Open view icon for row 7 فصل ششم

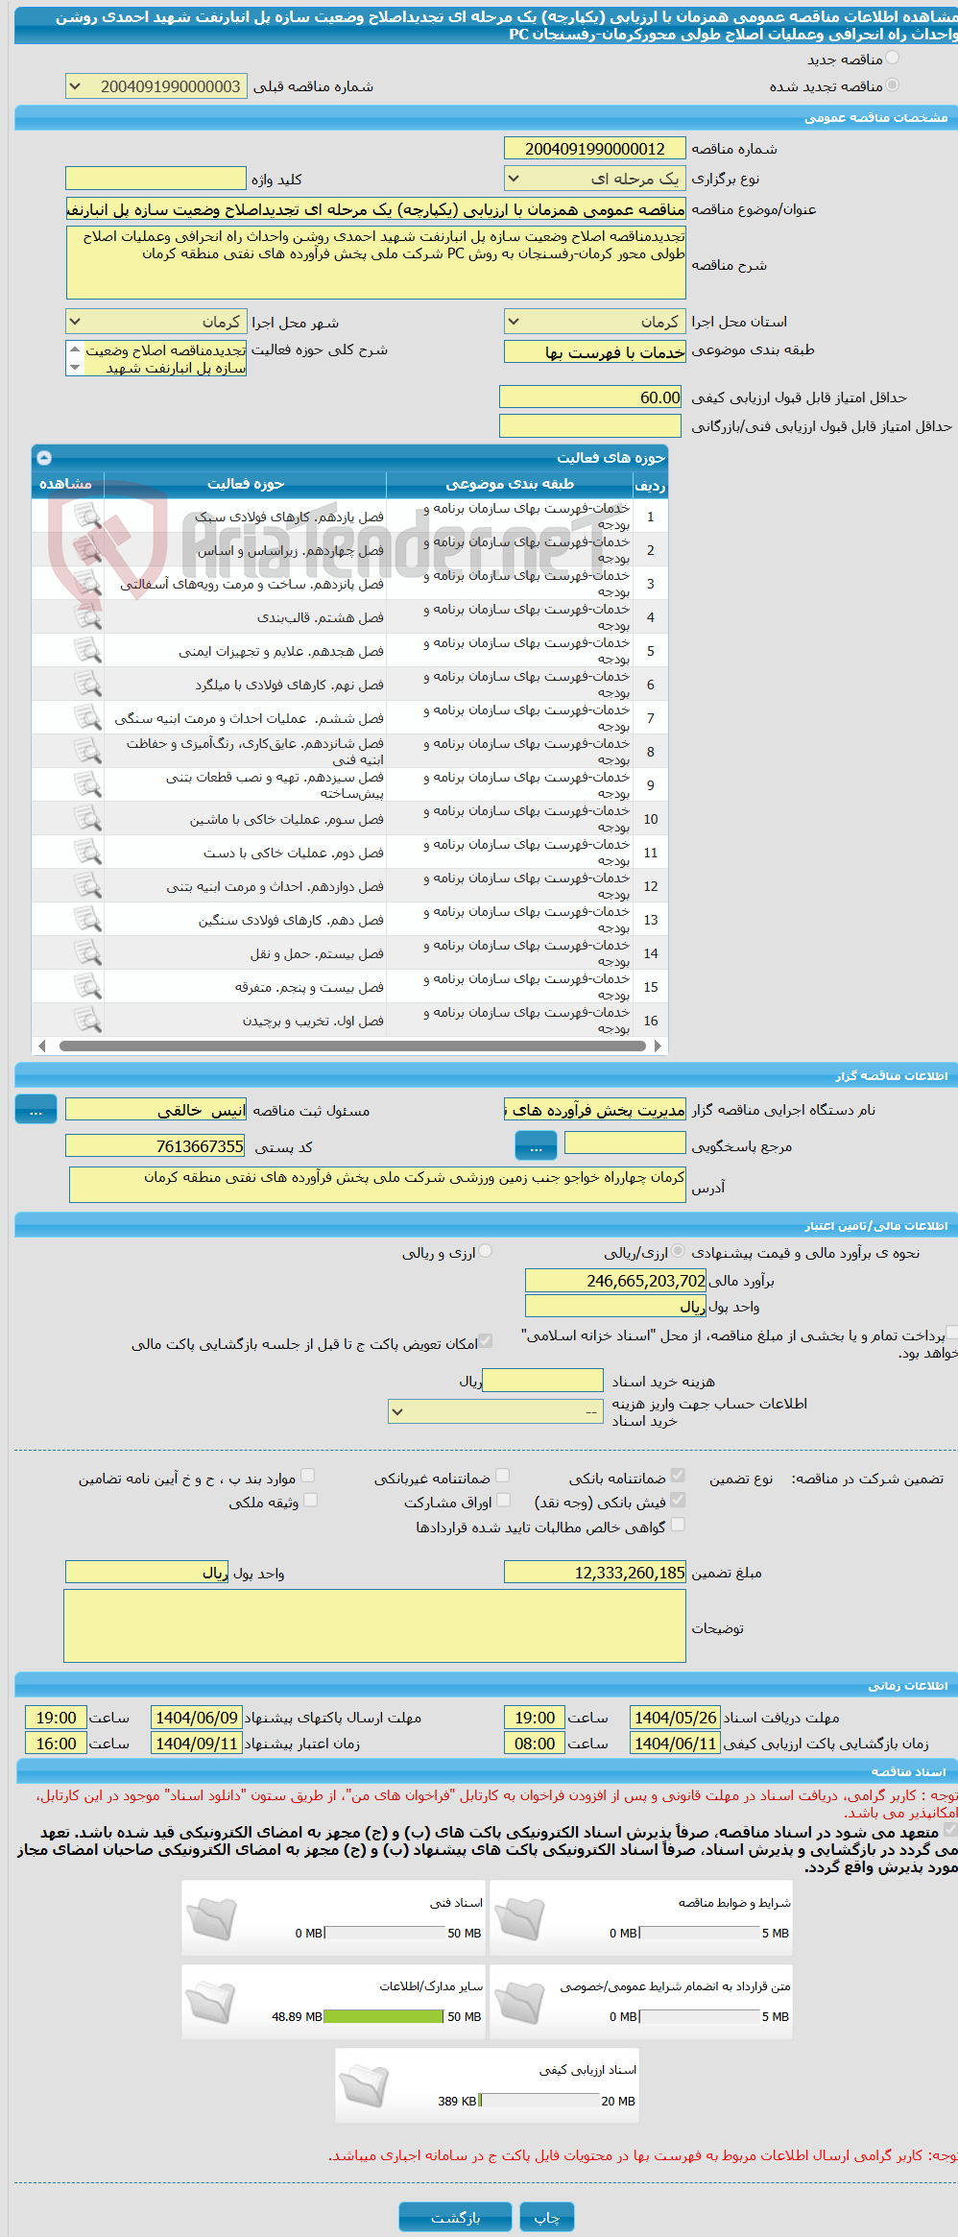[87, 718]
